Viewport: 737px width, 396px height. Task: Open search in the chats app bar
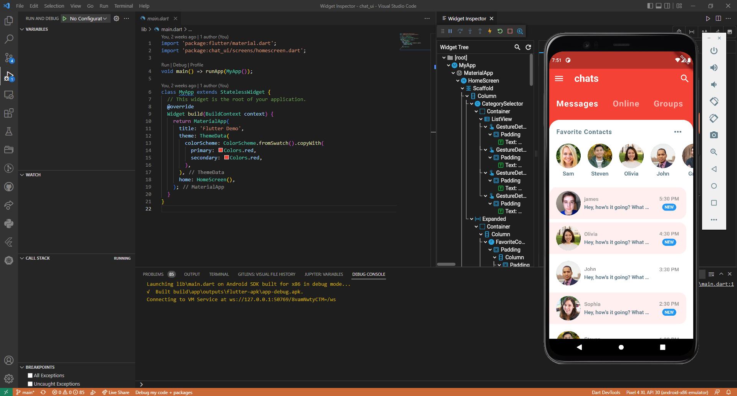coord(684,78)
